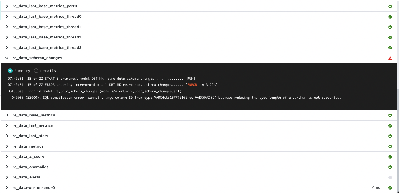Click the Database Error message line
The height and width of the screenshot is (193, 399).
(94, 91)
